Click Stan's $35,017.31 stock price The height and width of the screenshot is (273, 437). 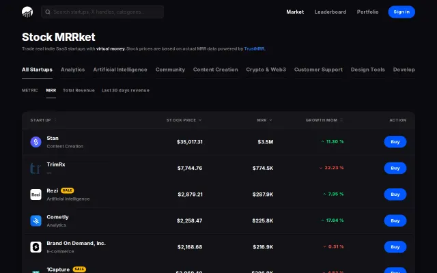click(x=190, y=142)
